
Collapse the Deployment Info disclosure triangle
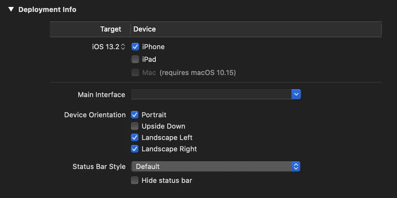(11, 9)
